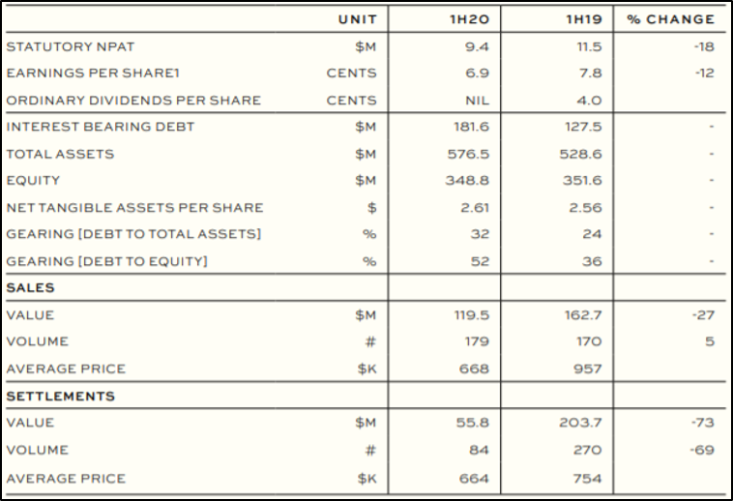Click the UNIT column header
The image size is (733, 501).
pos(357,19)
